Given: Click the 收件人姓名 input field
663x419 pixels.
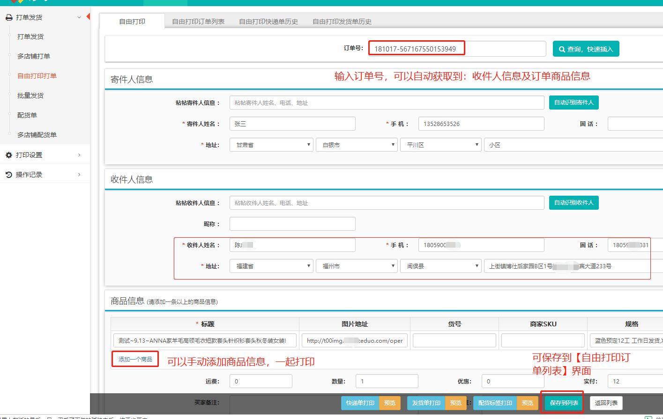Looking at the screenshot, I should point(292,245).
